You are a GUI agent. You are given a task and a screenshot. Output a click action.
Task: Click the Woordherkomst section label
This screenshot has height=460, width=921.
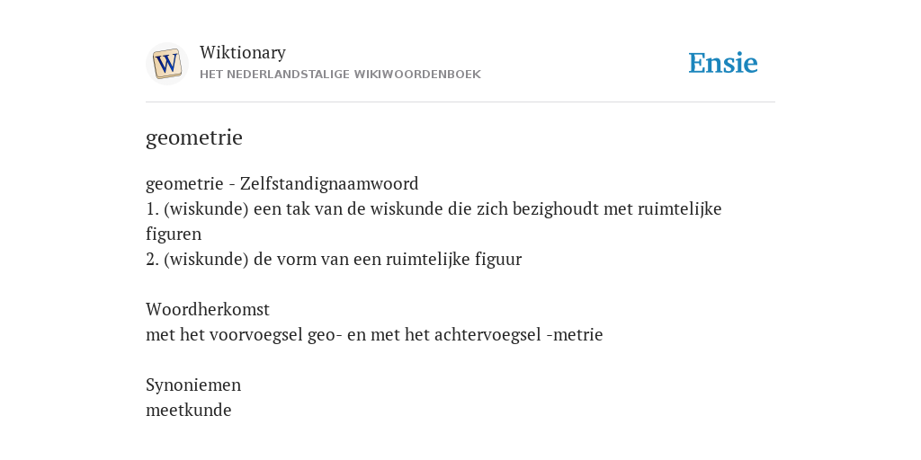(208, 309)
